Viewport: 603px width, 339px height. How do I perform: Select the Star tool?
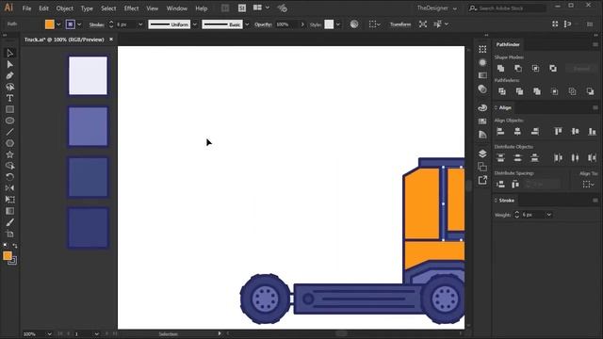pos(10,154)
